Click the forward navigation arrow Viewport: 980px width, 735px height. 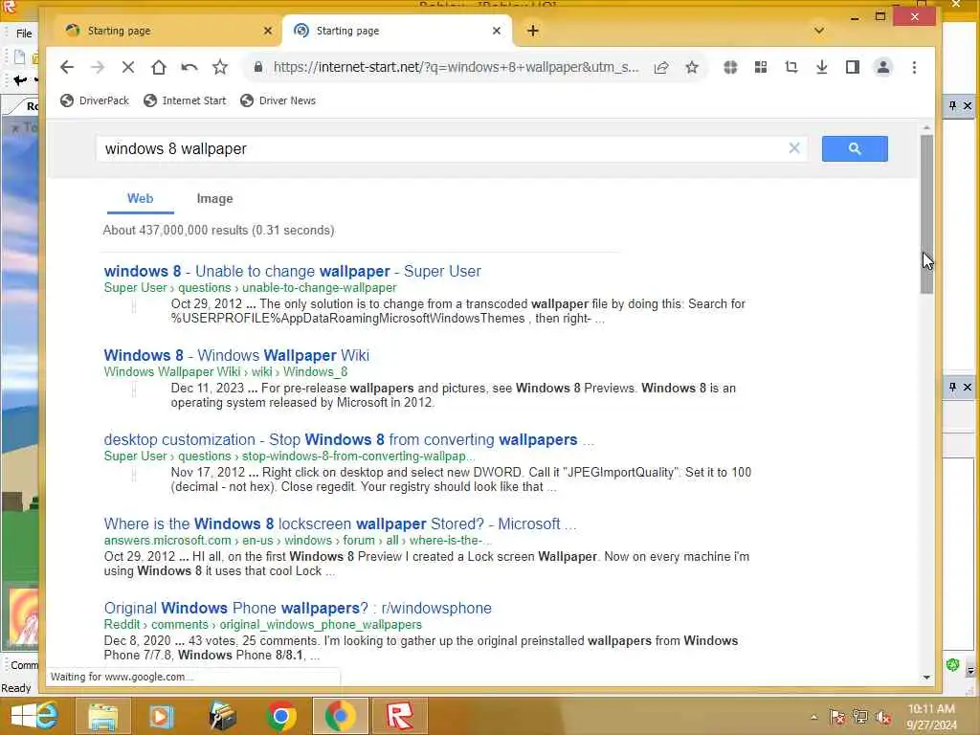click(x=98, y=67)
